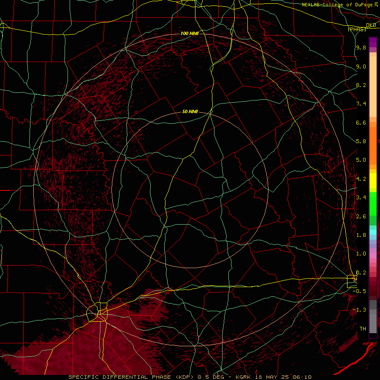The image size is (380, 380).
Task: Click the 2.6 scale value
Action: [361, 217]
